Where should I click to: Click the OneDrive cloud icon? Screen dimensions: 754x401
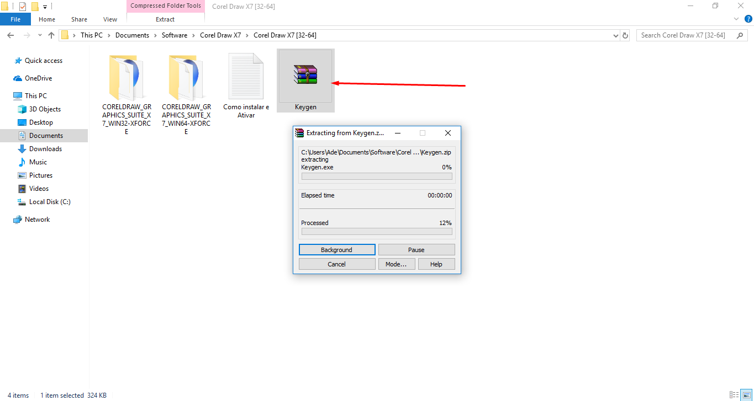coord(18,78)
